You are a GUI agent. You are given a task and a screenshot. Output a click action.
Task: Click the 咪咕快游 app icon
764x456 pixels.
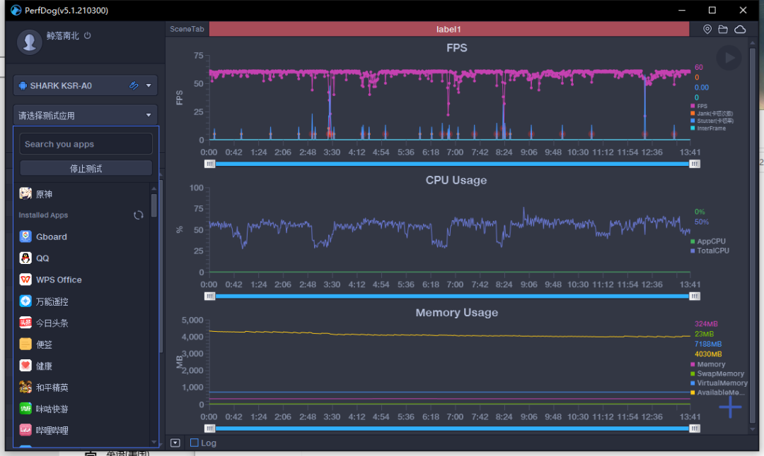(25, 409)
